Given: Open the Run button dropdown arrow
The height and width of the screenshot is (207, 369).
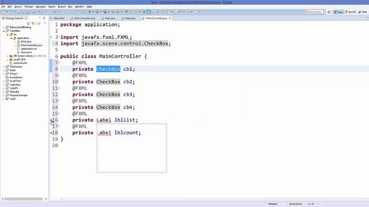Looking at the screenshot, I should coord(100,11).
